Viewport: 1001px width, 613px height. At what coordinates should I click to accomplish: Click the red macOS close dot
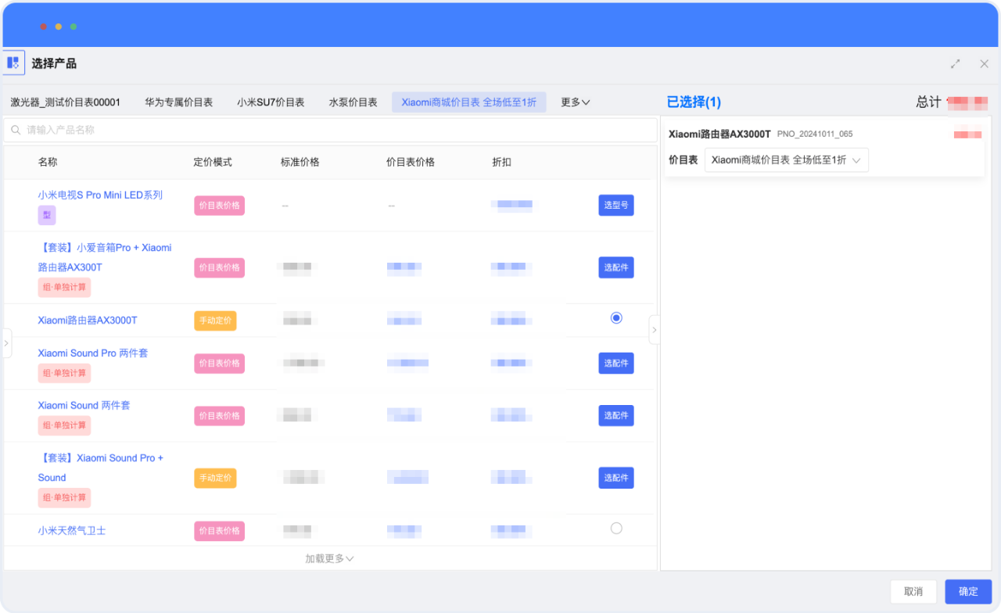[x=44, y=27]
